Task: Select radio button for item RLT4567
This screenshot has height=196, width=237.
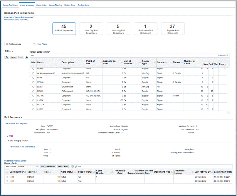Action: (33, 96)
